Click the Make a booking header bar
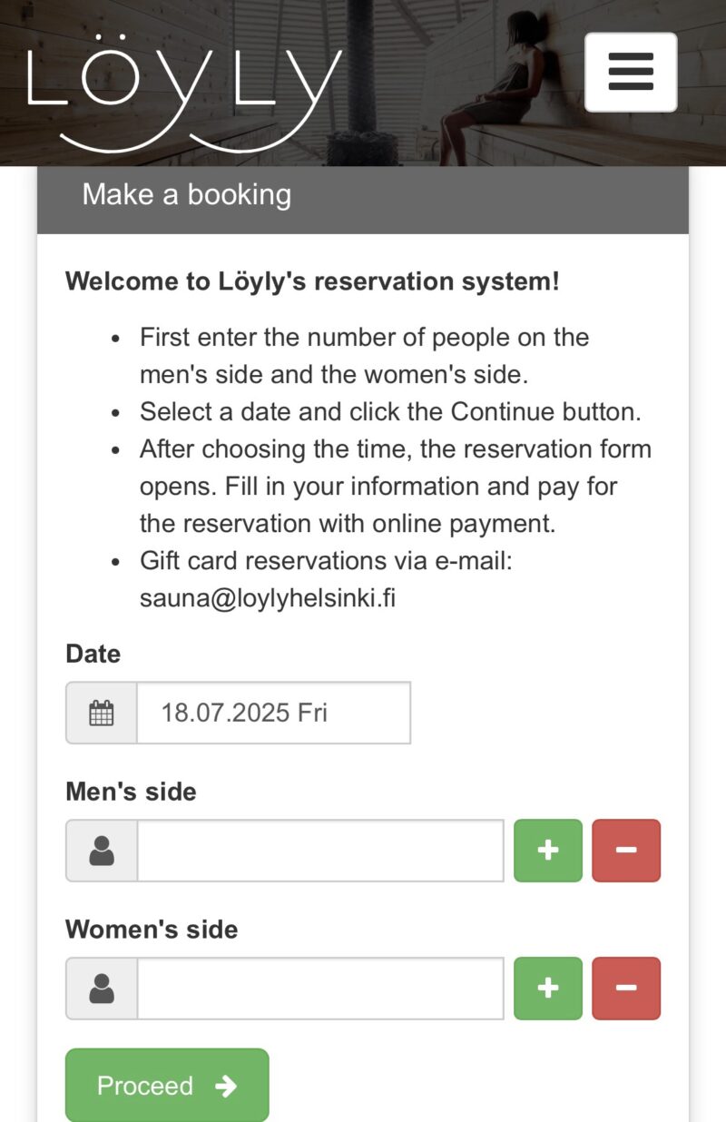This screenshot has width=726, height=1122. [x=363, y=195]
